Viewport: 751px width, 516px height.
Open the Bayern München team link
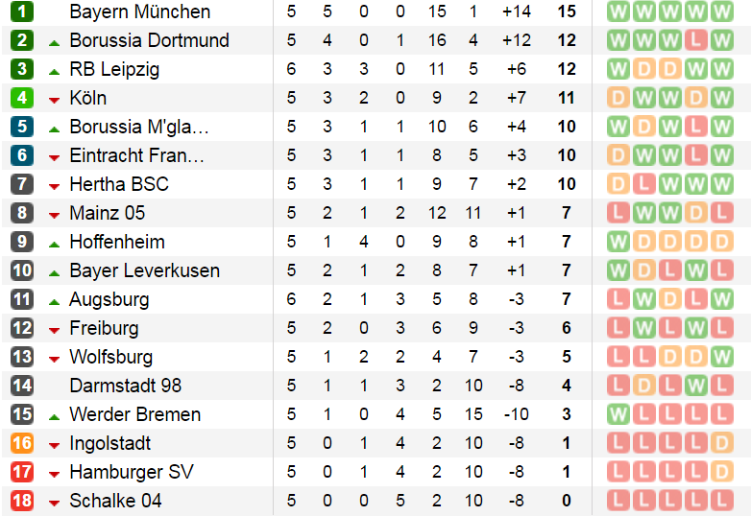pos(139,12)
